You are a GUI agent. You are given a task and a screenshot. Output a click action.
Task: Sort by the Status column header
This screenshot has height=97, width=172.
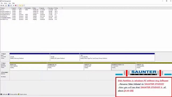[x=36, y=8]
